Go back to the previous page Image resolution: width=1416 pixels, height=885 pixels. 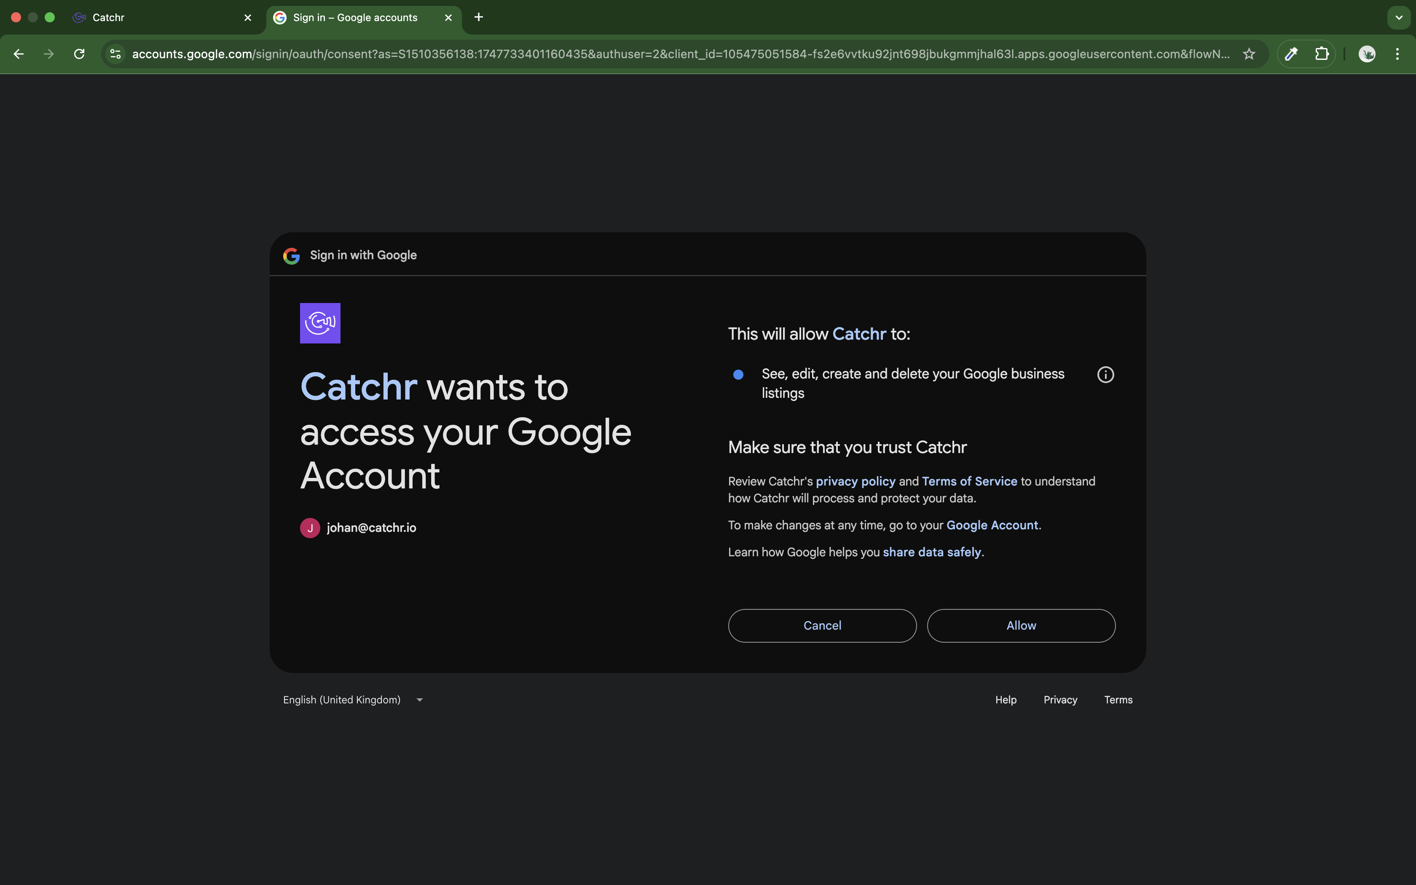19,54
